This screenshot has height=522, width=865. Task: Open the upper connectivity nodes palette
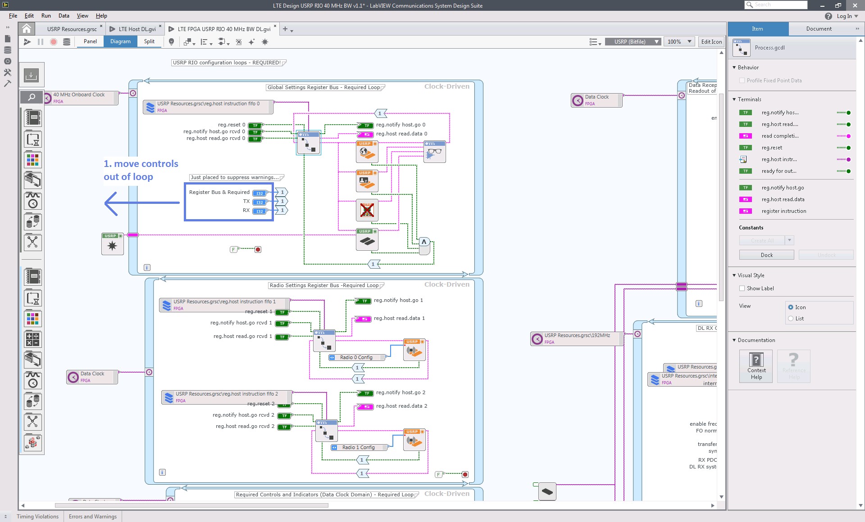33,243
